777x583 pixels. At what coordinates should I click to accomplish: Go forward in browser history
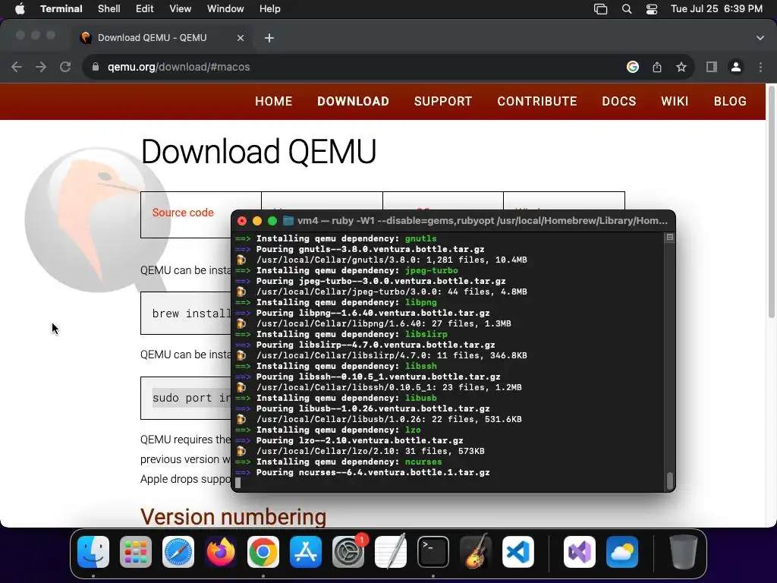pyautogui.click(x=41, y=67)
